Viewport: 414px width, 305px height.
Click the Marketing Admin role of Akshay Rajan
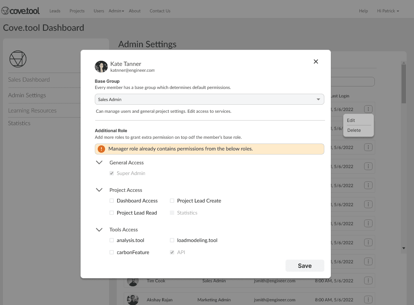214,300
